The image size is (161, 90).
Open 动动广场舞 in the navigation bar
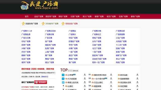tap(39, 16)
